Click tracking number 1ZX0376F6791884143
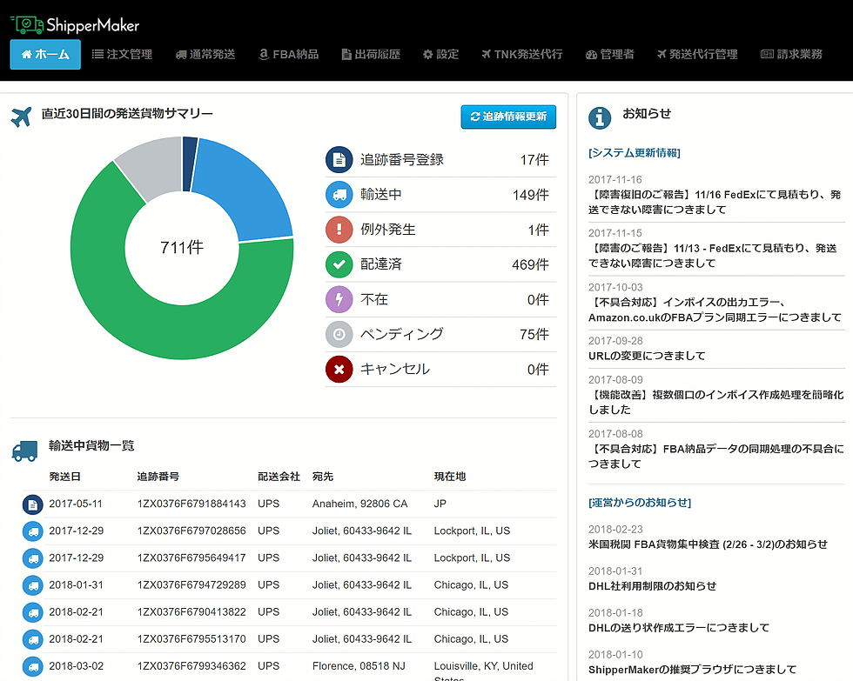Image resolution: width=853 pixels, height=681 pixels. 191,504
